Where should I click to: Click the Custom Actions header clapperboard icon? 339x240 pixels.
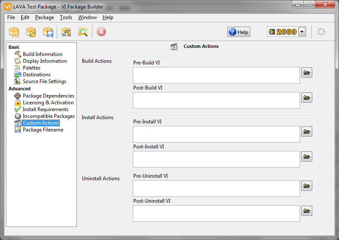(x=174, y=47)
